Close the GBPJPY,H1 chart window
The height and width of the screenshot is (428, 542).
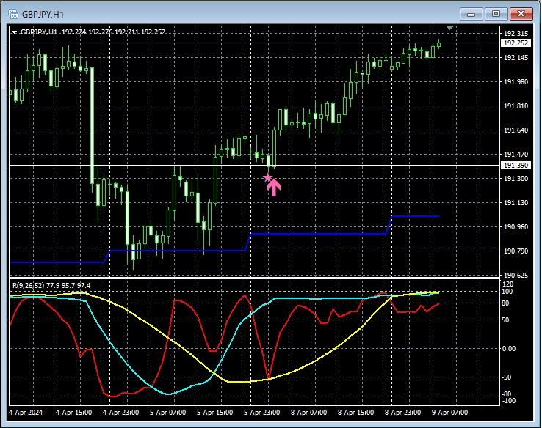[x=521, y=14]
